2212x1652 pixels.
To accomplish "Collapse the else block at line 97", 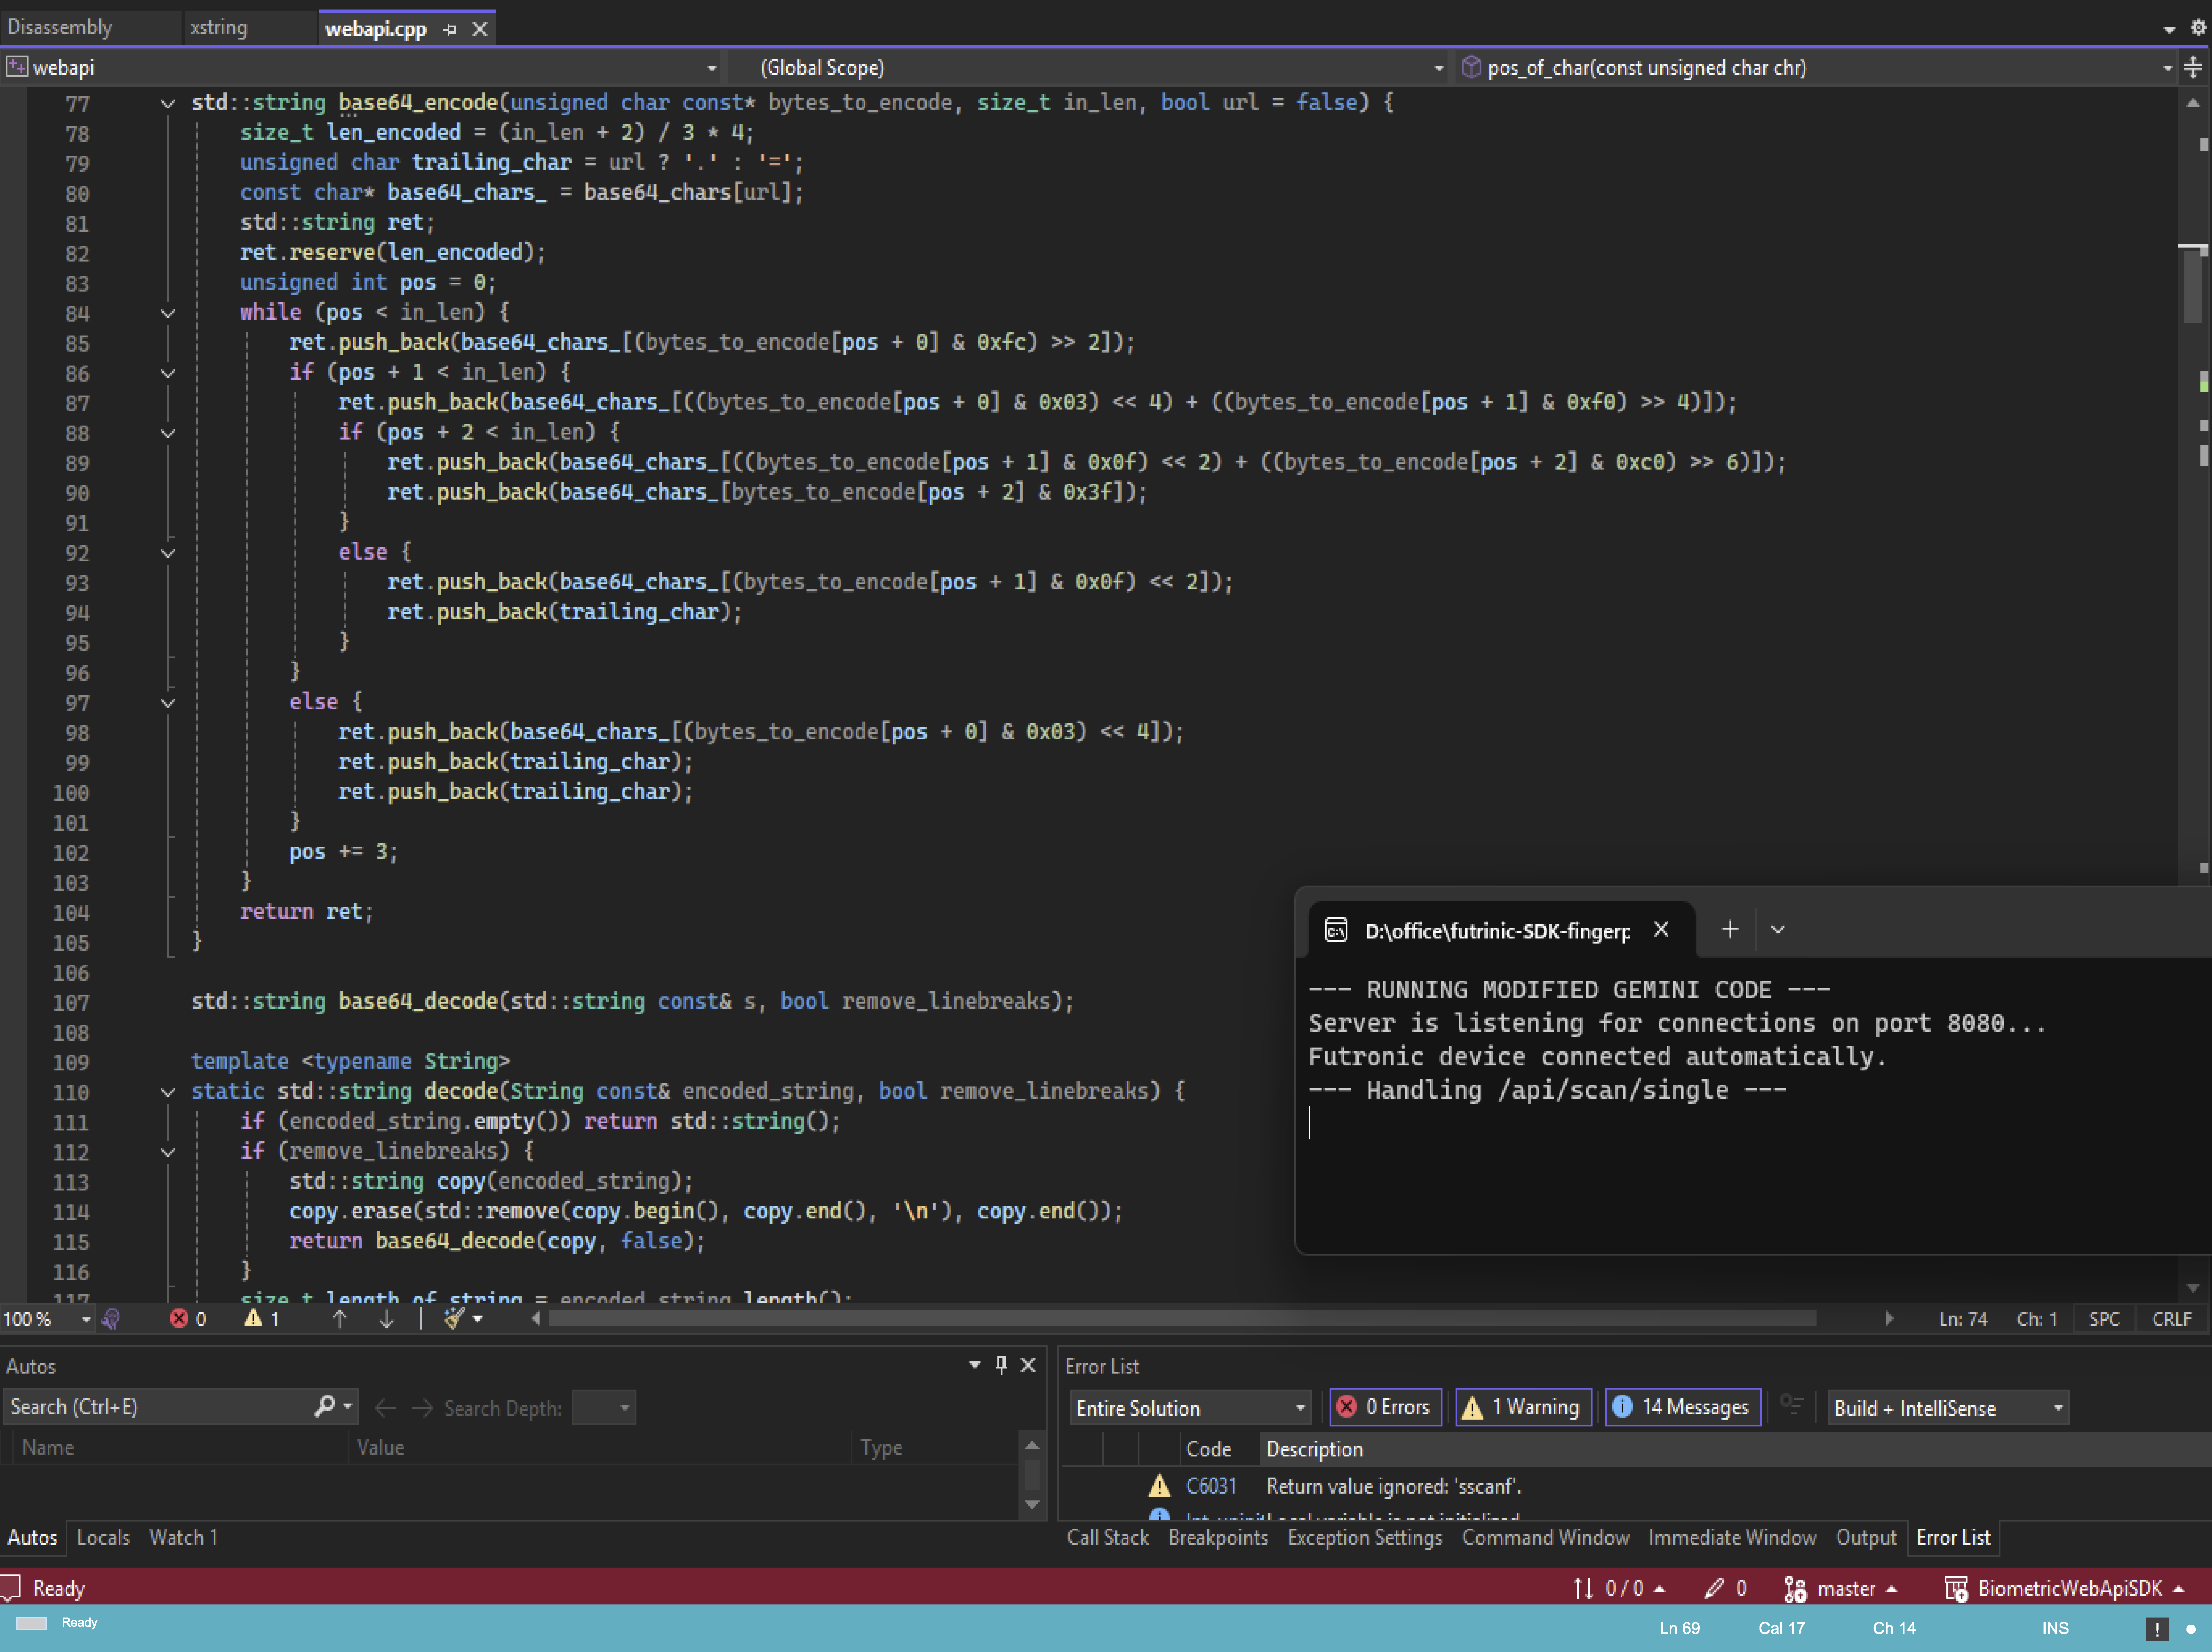I will [x=168, y=703].
